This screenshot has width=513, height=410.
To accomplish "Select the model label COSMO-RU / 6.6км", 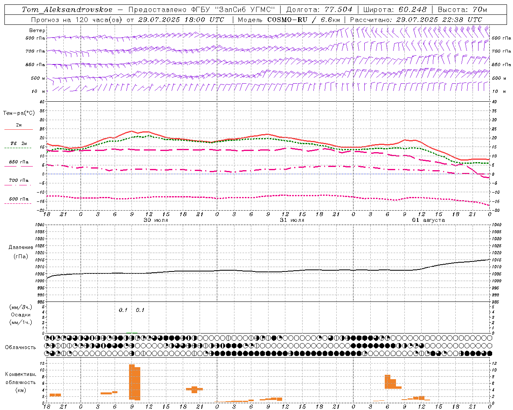I will [303, 20].
